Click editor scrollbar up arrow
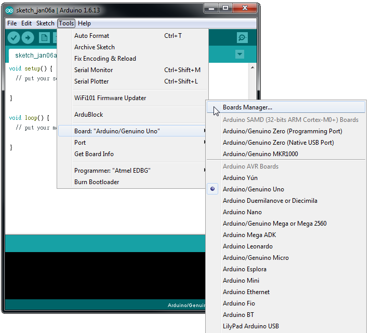This screenshot has width=373, height=333. (x=252, y=67)
